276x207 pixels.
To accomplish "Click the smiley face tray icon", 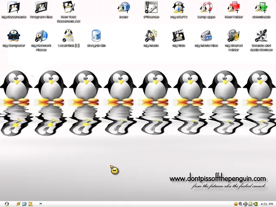I will point(235,204).
